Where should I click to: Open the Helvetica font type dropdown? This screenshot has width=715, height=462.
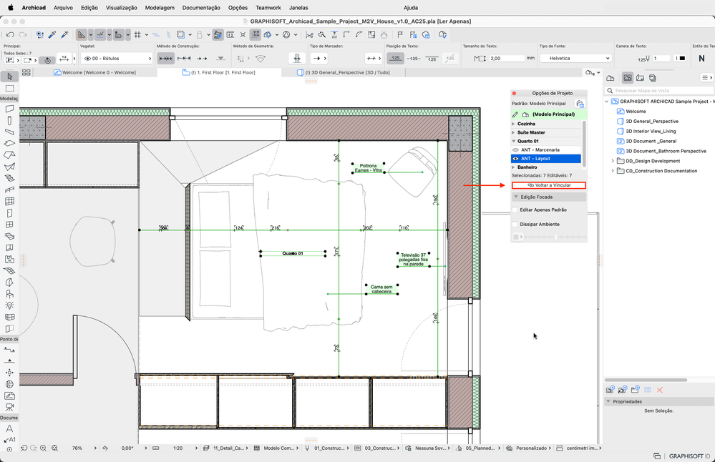click(x=575, y=59)
